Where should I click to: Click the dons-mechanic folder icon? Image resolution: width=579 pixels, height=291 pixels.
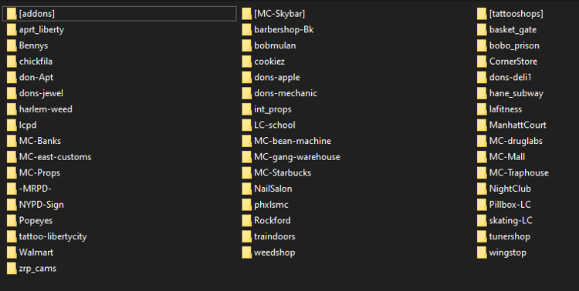pos(247,94)
